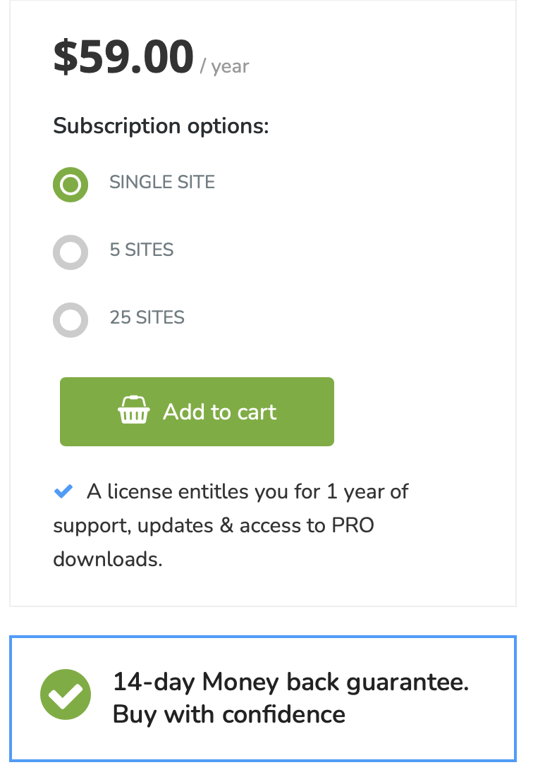Click the "A license entitles you" line
This screenshot has height=784, width=533.
pyautogui.click(x=247, y=491)
